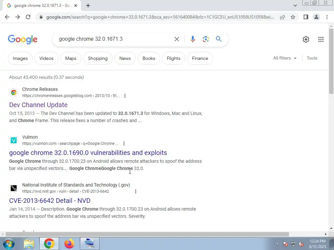334x250 pixels.
Task: Open a new browser tab
Action: [x=88, y=6]
